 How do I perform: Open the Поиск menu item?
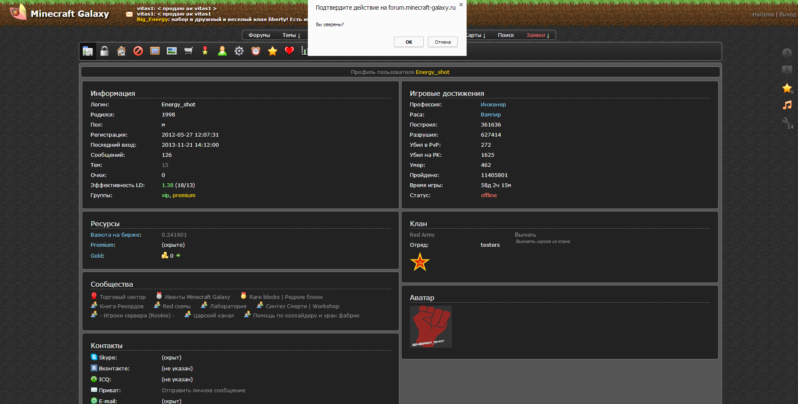506,35
